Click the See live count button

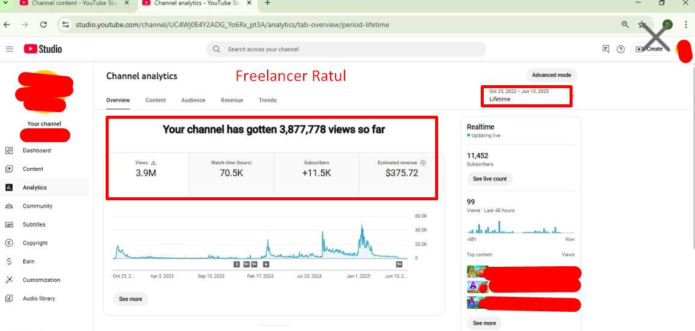coord(490,179)
